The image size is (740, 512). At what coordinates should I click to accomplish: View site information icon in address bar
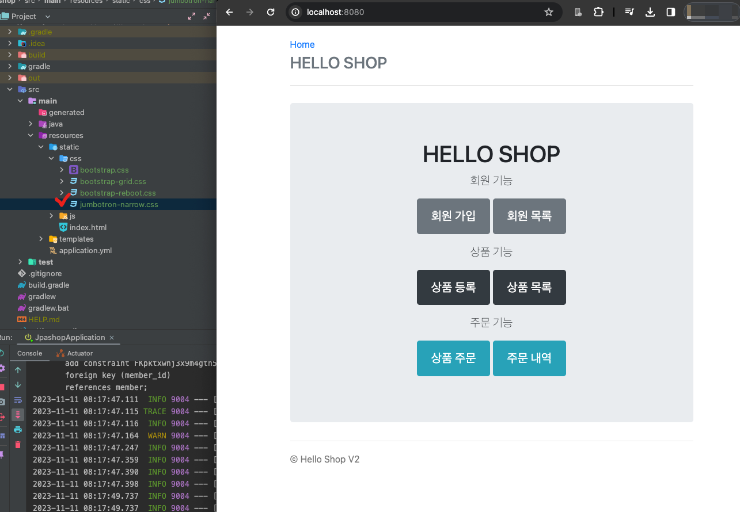pyautogui.click(x=295, y=12)
